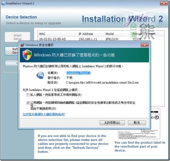Enable the private network (R) checkbox
170x161 pixels.
28,95
